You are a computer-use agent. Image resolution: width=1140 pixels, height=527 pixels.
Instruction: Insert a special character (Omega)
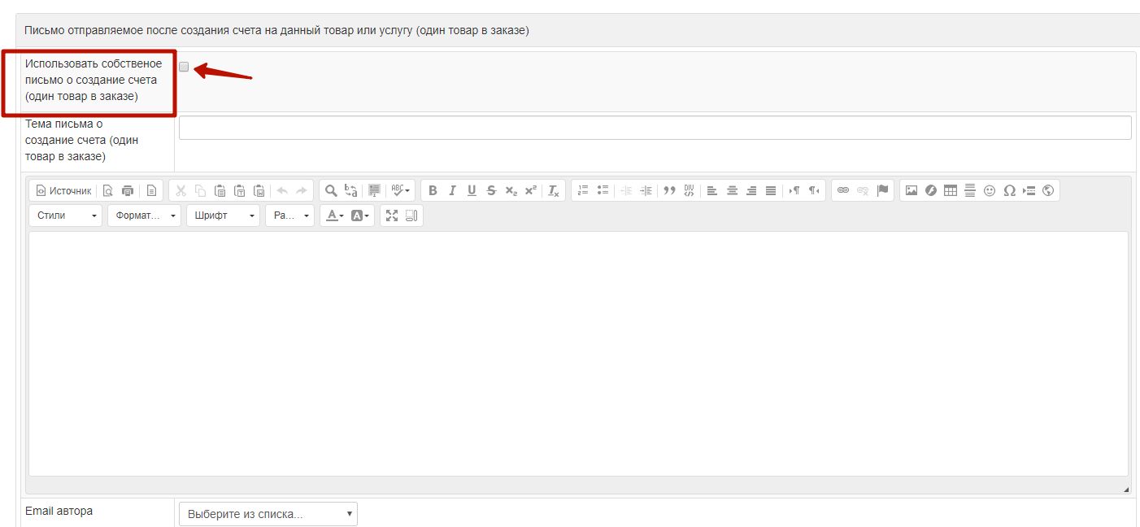pyautogui.click(x=1009, y=191)
